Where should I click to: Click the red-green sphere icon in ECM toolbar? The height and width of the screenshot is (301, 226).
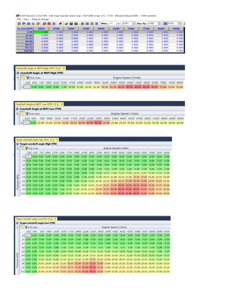point(60,24)
